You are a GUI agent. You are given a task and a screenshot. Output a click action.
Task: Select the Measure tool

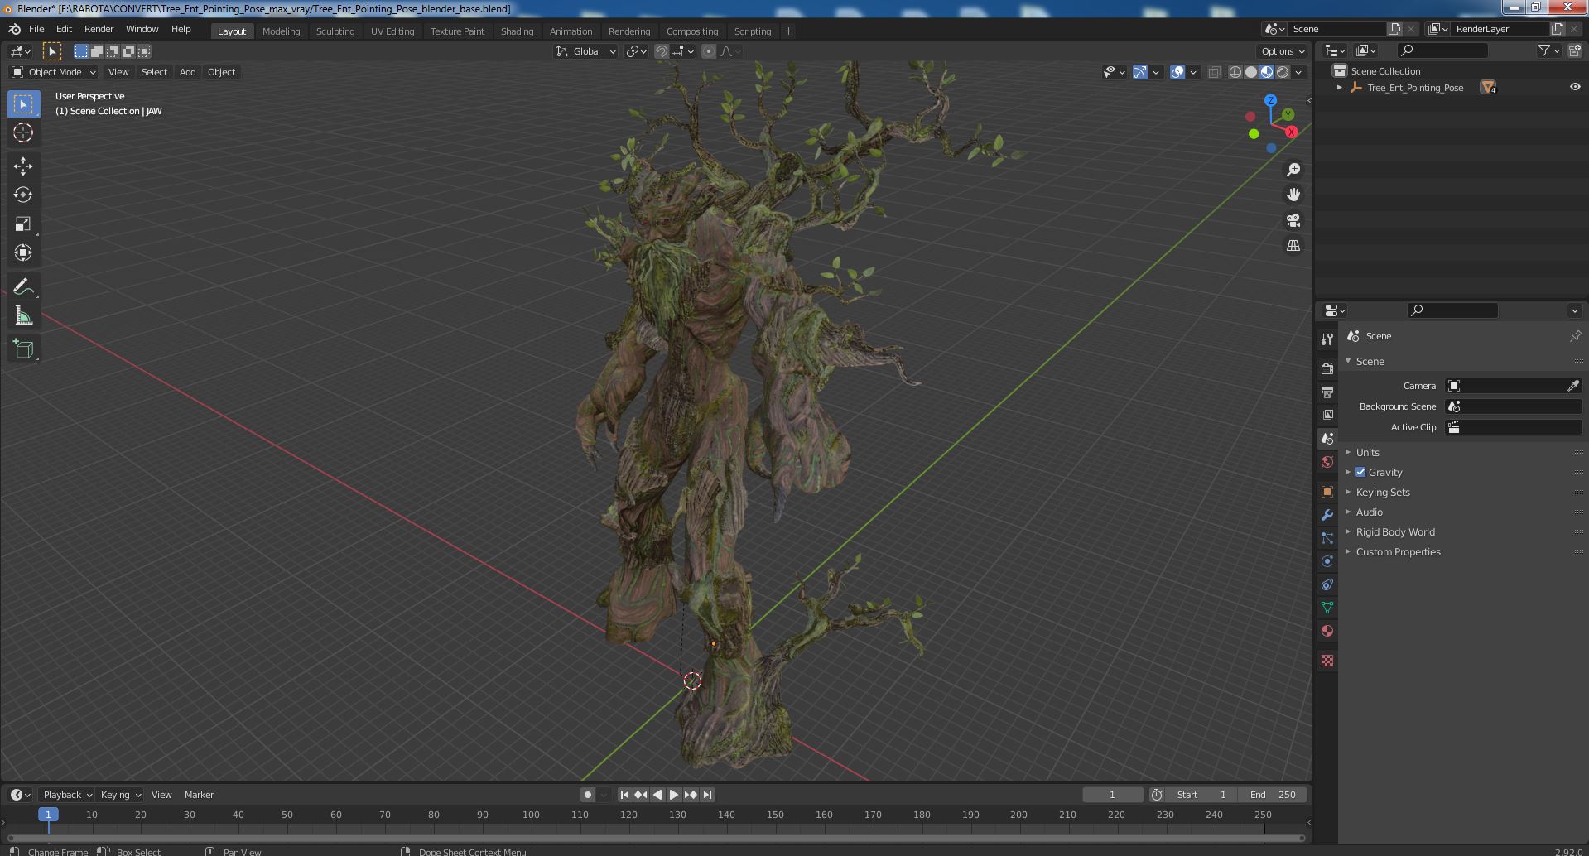[23, 316]
